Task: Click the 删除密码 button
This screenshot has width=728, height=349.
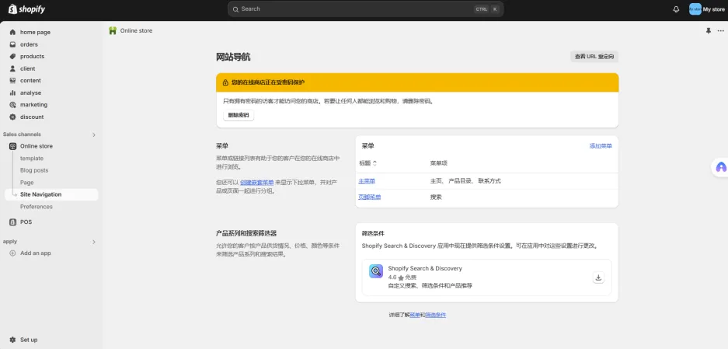Action: pyautogui.click(x=239, y=115)
